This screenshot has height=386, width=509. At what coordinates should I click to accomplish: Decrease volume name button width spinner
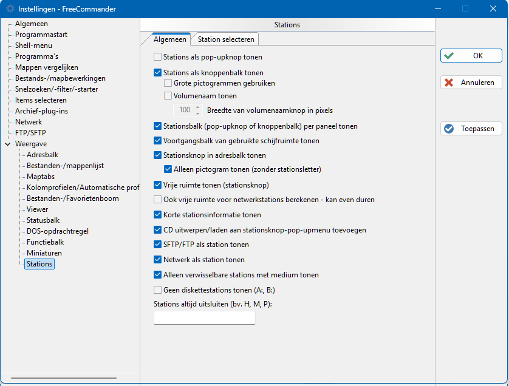[197, 113]
